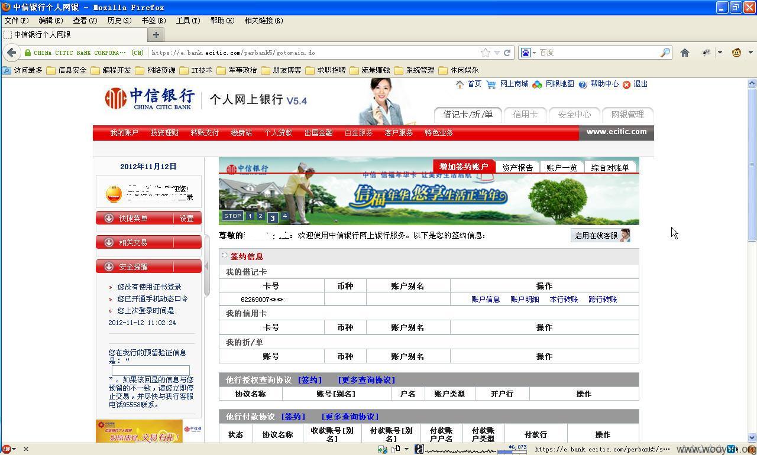Open the dropdown arrow beside the fly icon
The image size is (757, 455).
pos(720,53)
